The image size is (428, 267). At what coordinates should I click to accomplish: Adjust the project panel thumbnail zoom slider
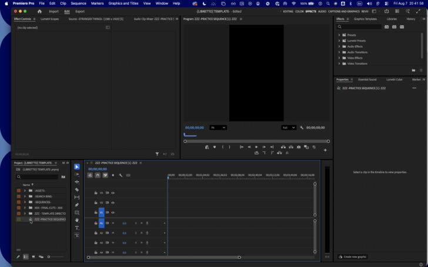click(55, 256)
